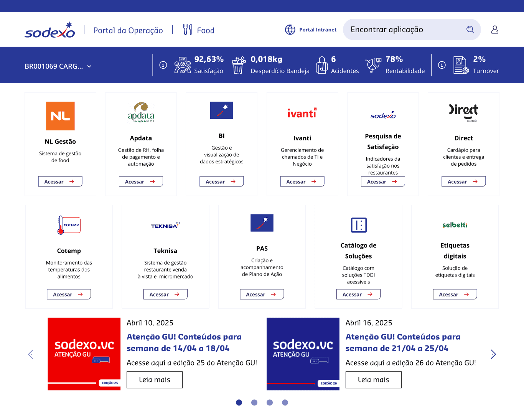Click Leia mais for edição 25
The height and width of the screenshot is (415, 524).
point(155,380)
